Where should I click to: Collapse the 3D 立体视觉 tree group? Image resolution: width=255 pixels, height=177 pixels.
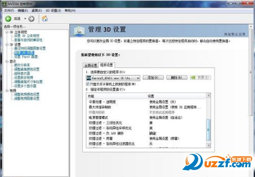pyautogui.click(x=7, y=32)
